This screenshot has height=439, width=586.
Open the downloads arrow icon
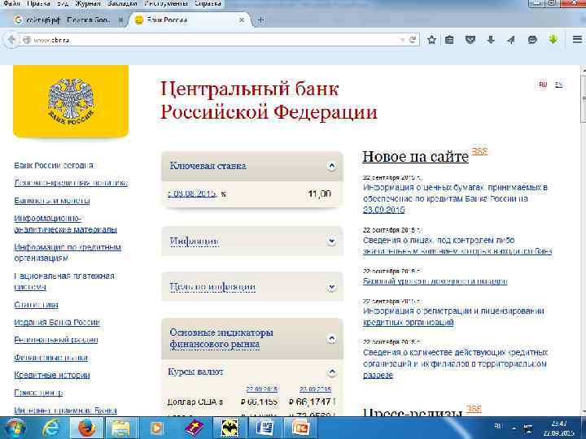491,40
